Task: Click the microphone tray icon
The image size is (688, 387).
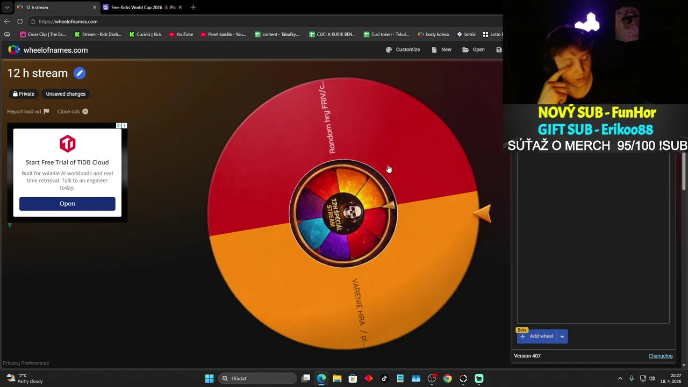Action: pyautogui.click(x=632, y=378)
